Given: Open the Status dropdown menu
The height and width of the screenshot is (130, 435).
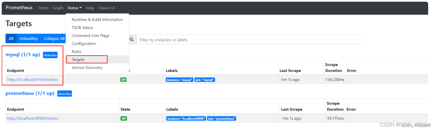Looking at the screenshot, I should point(74,8).
